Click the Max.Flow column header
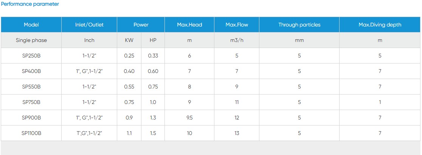 237,25
